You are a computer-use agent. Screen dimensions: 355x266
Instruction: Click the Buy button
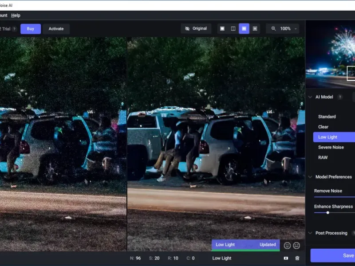tap(31, 29)
